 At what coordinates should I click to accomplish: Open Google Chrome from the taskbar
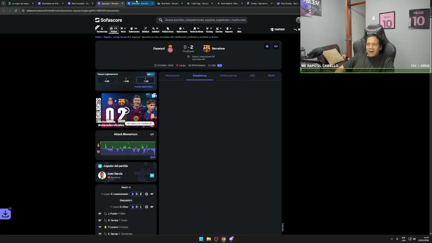pos(223,239)
